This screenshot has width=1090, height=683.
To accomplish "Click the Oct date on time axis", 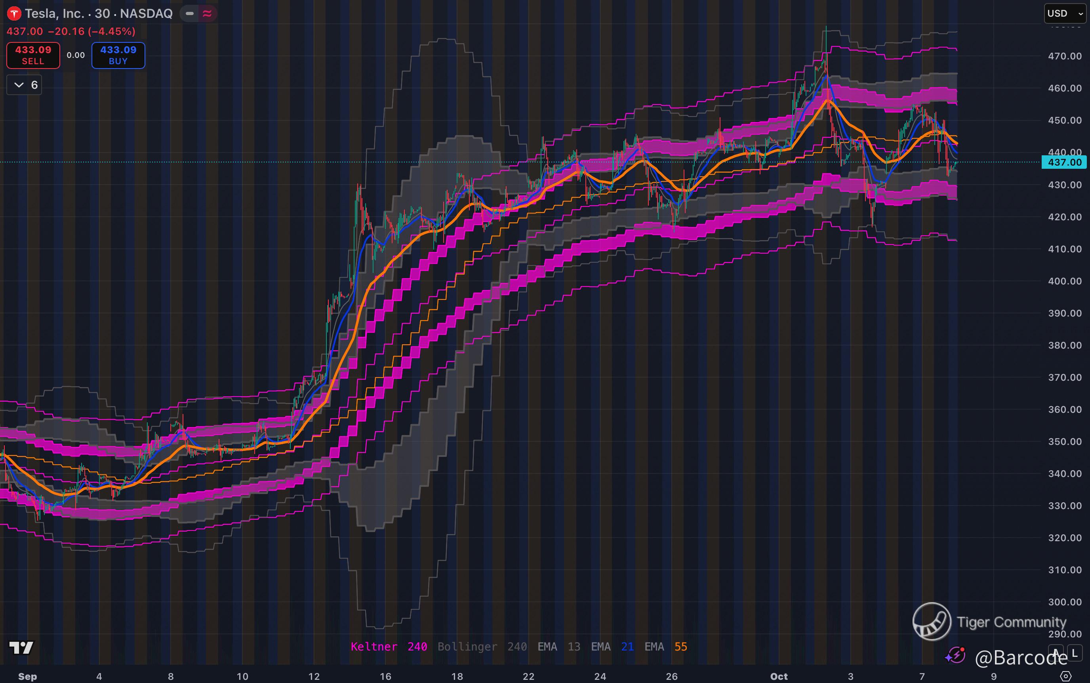I will pos(778,676).
